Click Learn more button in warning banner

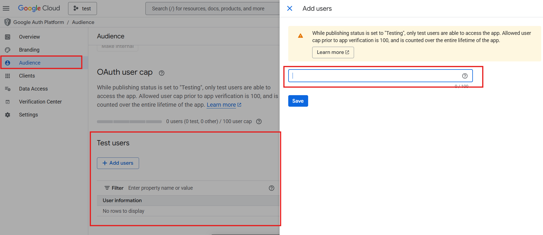click(x=333, y=52)
